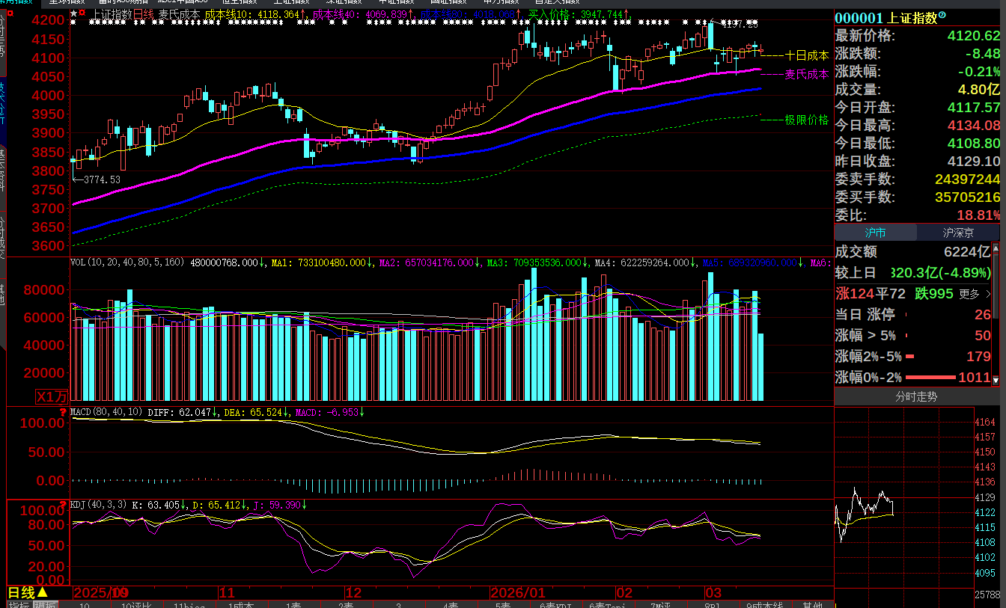This screenshot has width=1006, height=608.
Task: Click the small square icon before 上证指数 title
Action: (82, 13)
